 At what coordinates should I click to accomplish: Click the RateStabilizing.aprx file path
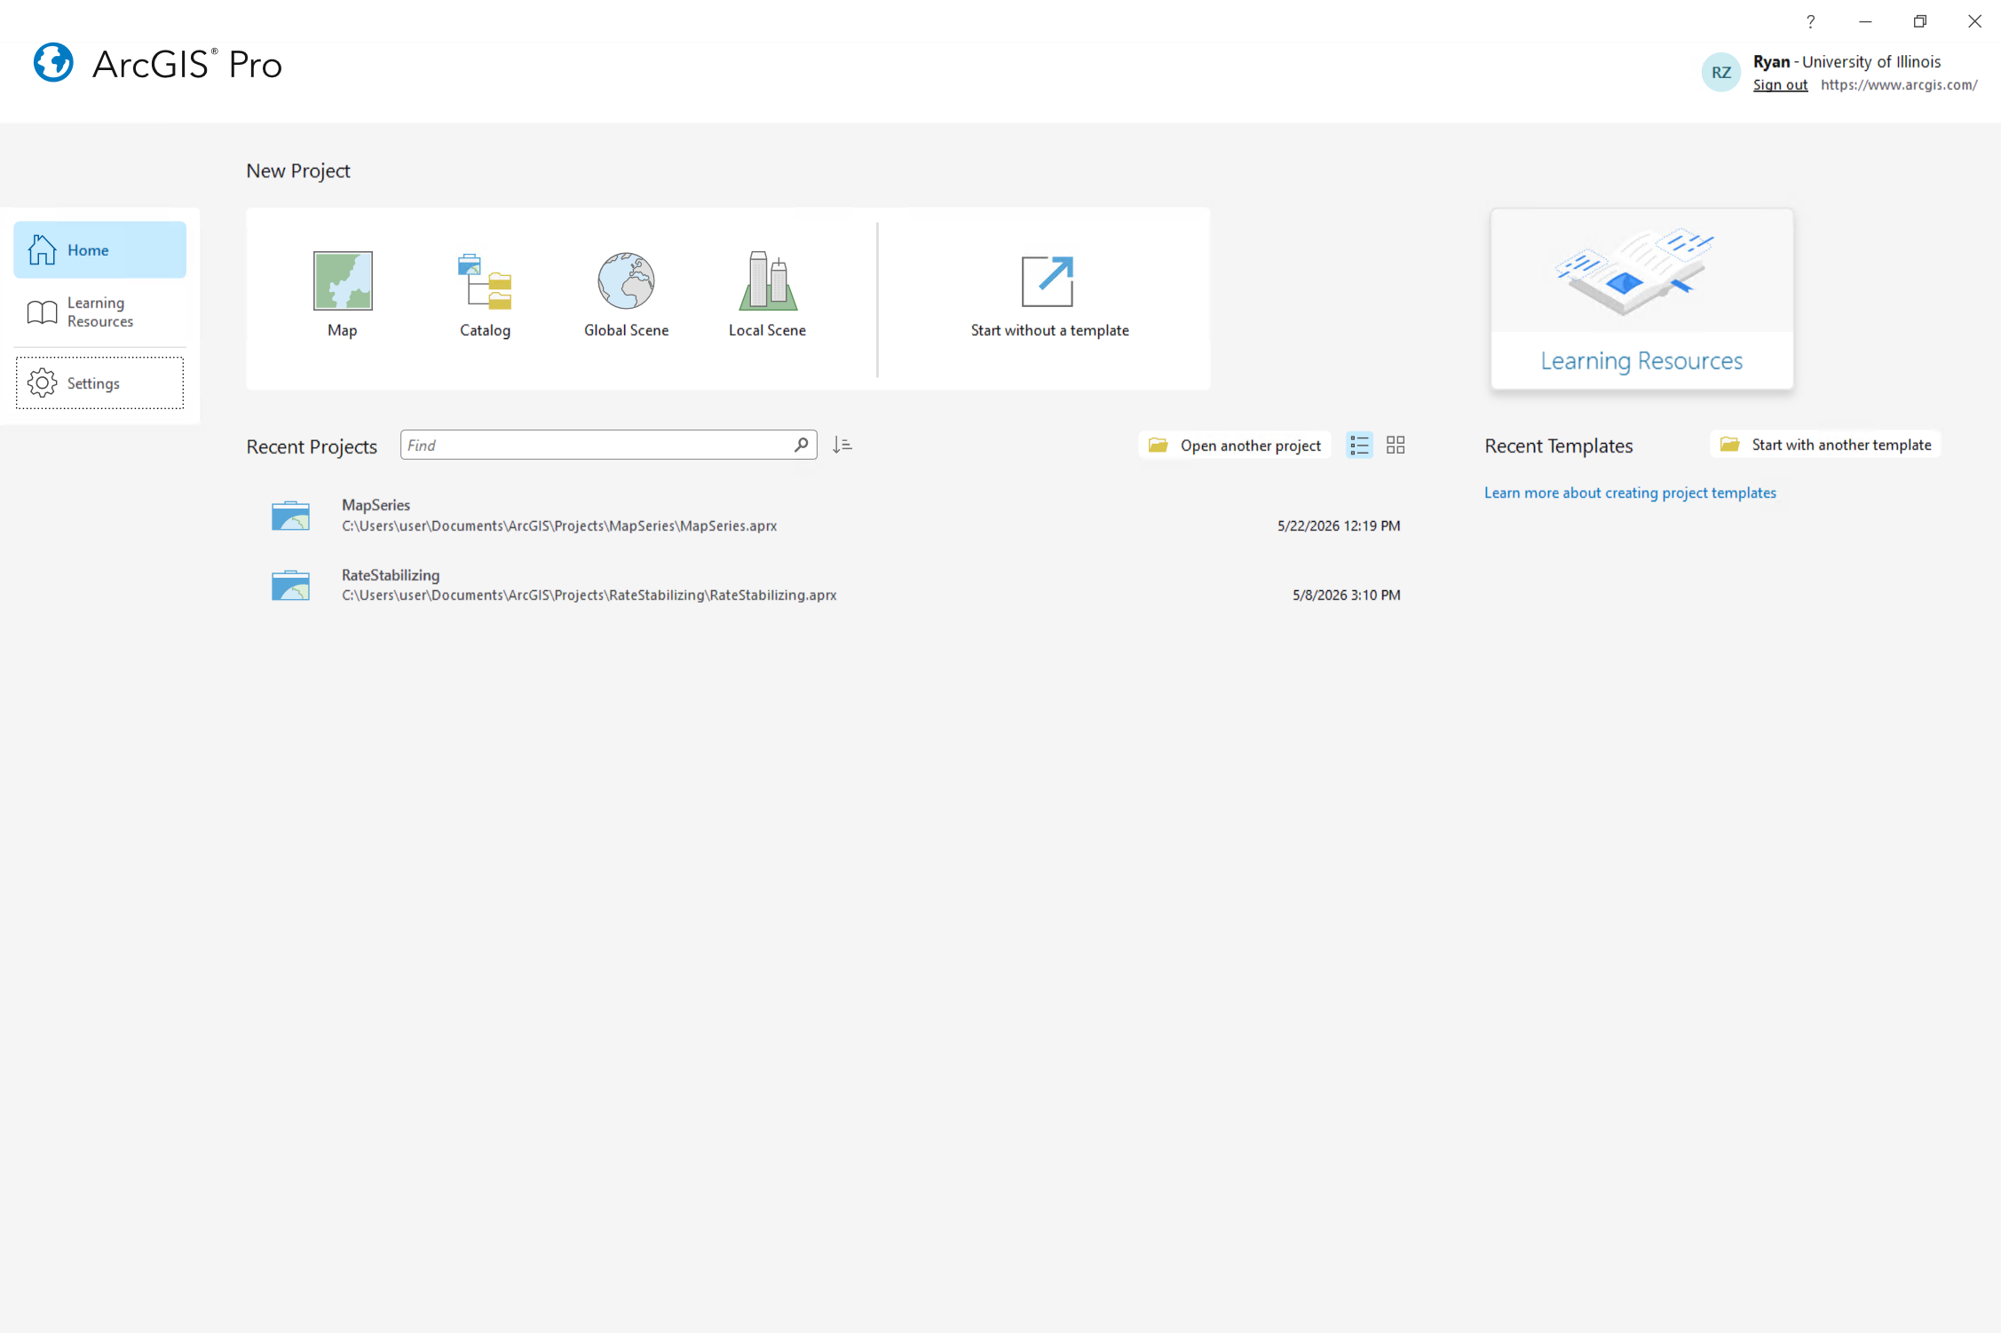coord(589,595)
